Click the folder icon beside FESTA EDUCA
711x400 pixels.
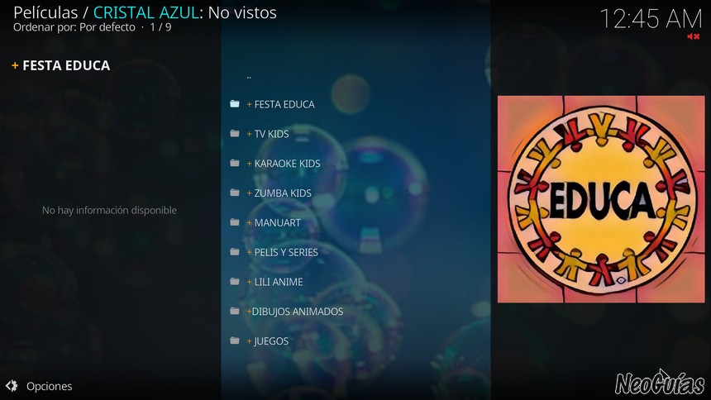coord(235,104)
